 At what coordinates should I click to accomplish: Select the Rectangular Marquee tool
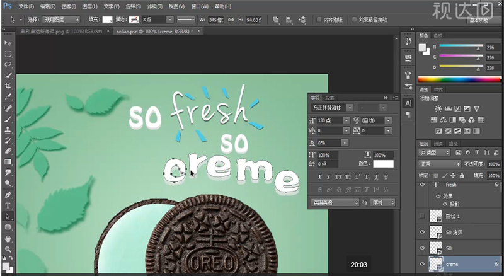click(8, 54)
